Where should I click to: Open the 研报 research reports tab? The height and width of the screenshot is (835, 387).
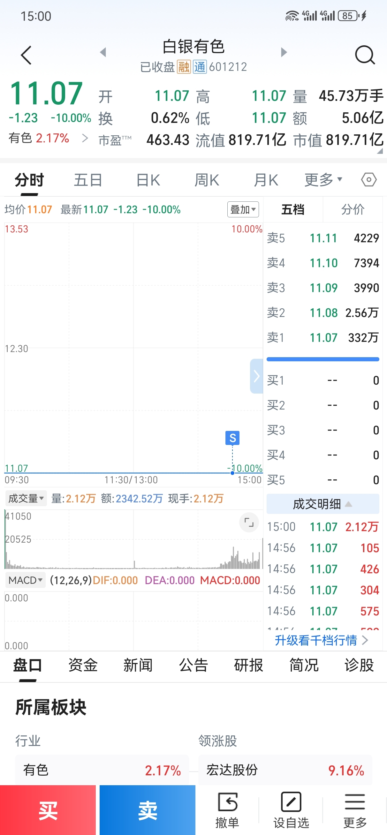(x=249, y=666)
